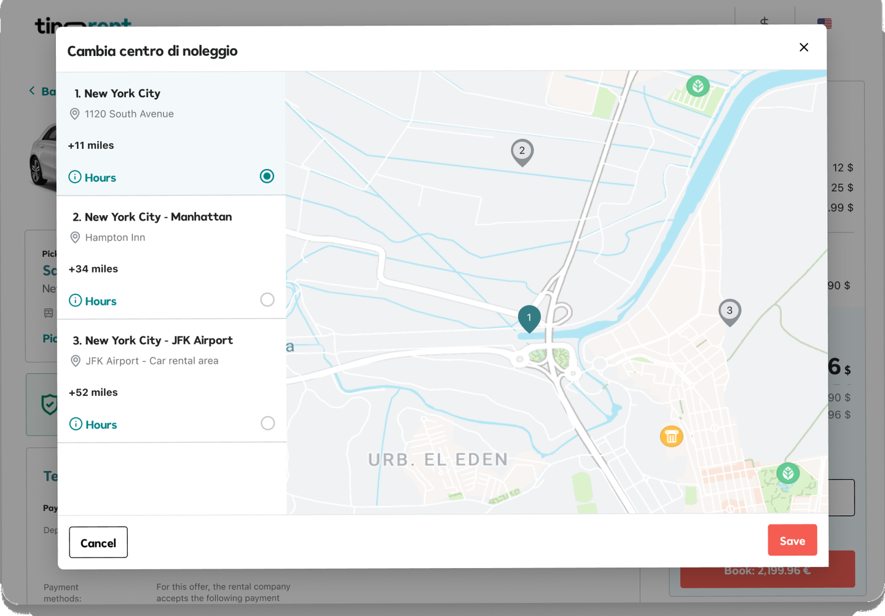Click the info icon in JFK Airport row
The height and width of the screenshot is (616, 885).
click(x=76, y=424)
